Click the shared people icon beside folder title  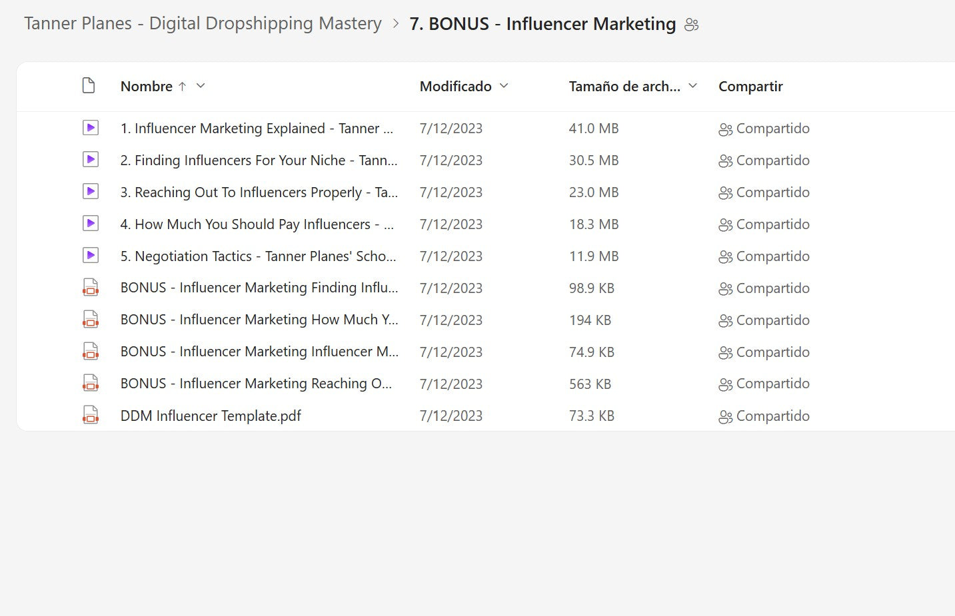pos(692,25)
